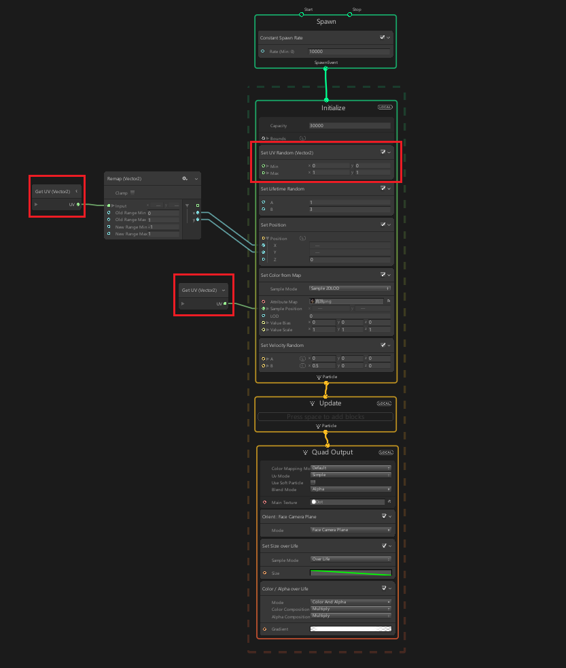Click the Capacity value field
Image resolution: width=566 pixels, height=668 pixels.
pyautogui.click(x=350, y=126)
